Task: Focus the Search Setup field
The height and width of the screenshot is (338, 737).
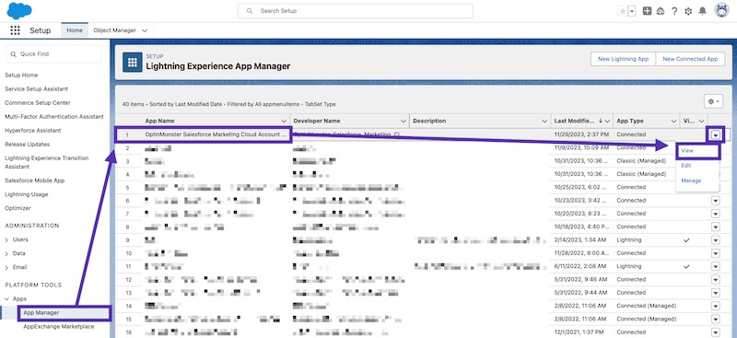Action: tap(356, 11)
